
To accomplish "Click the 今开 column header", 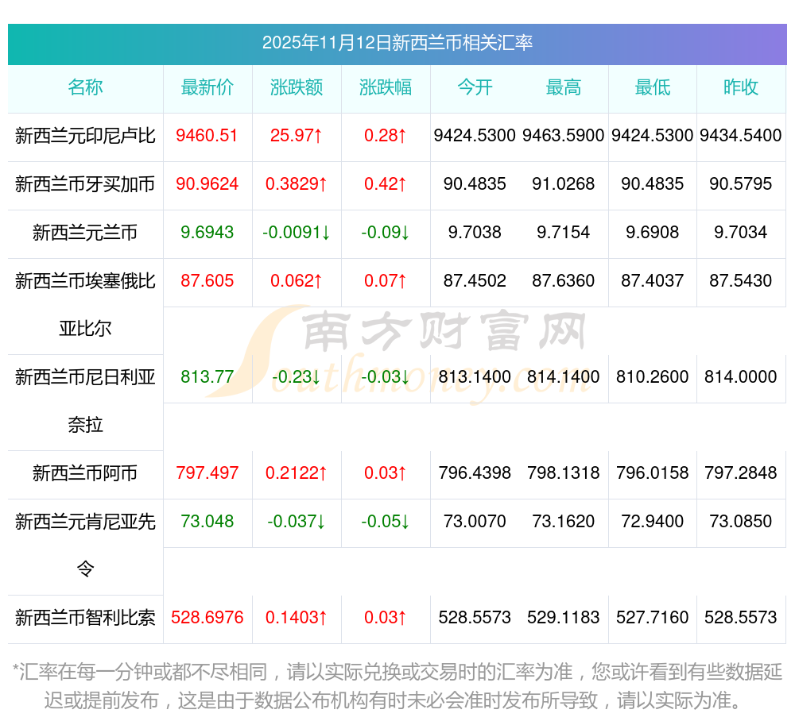I will [x=475, y=88].
